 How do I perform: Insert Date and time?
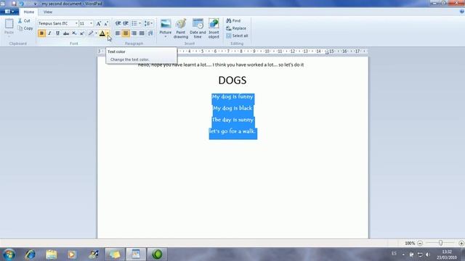point(198,29)
